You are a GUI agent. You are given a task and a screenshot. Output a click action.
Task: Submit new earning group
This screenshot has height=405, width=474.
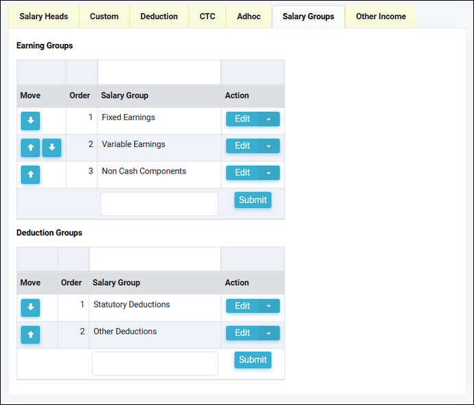click(x=253, y=200)
